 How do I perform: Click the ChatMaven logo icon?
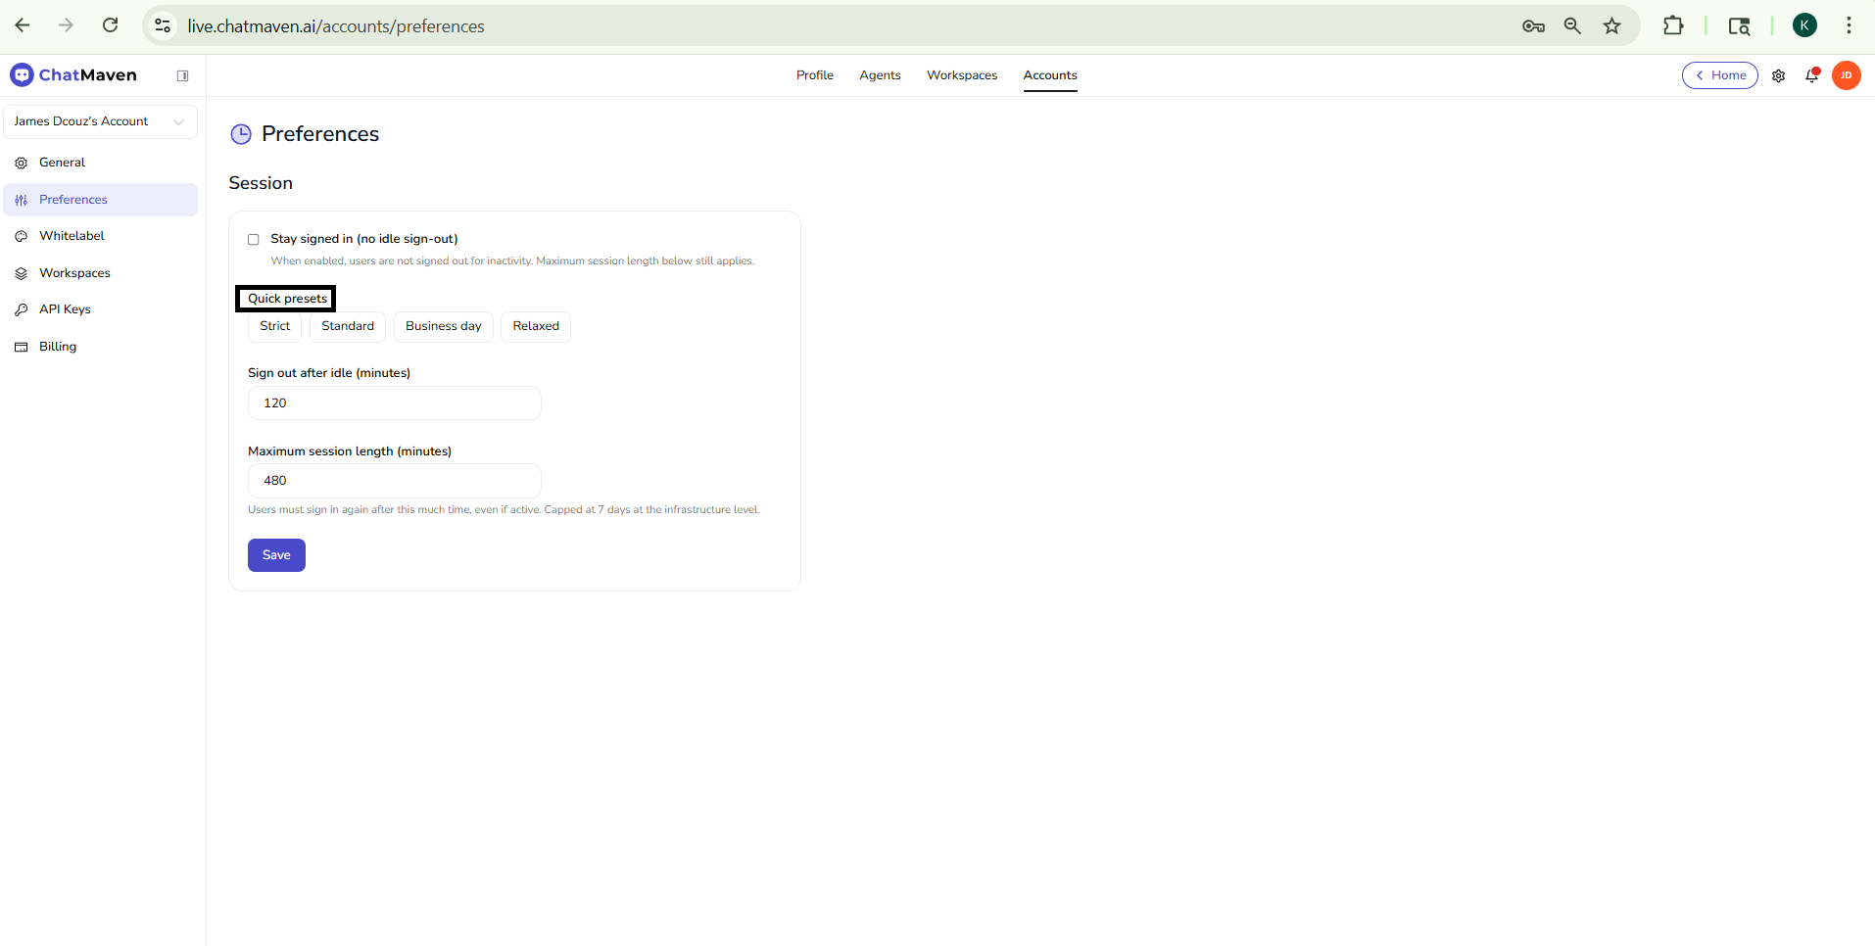(22, 75)
